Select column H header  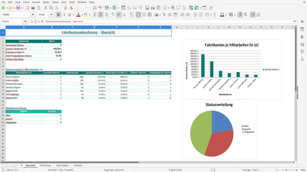point(177,27)
